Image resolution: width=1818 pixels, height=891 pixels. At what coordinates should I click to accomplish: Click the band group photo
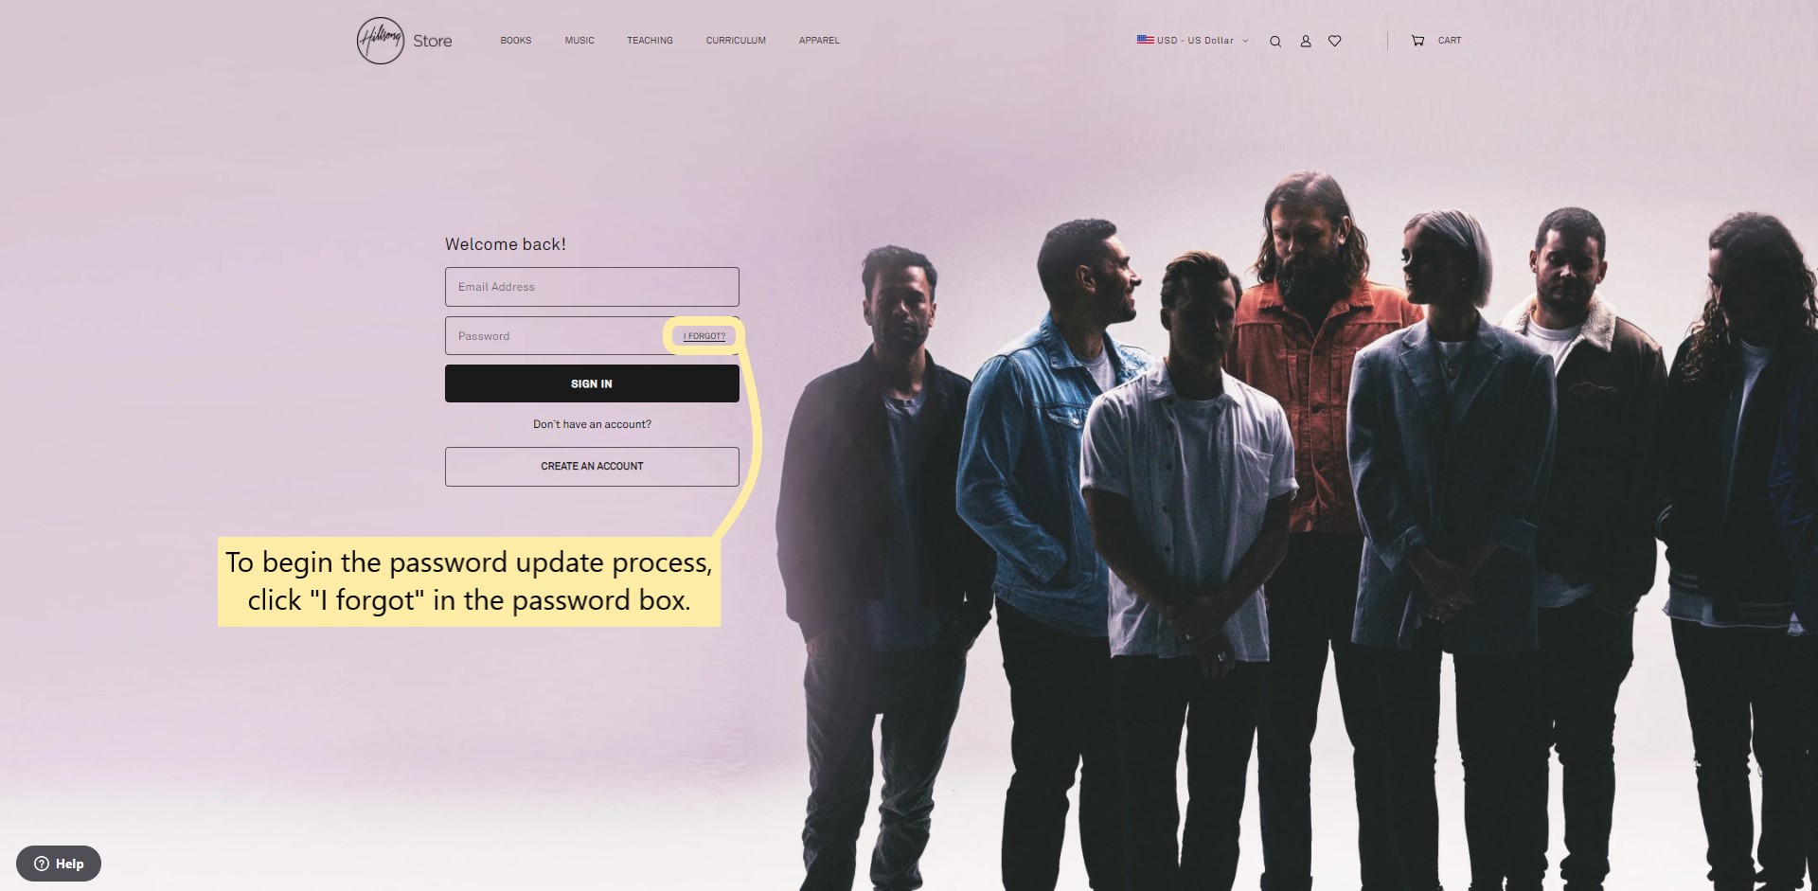point(1297,530)
